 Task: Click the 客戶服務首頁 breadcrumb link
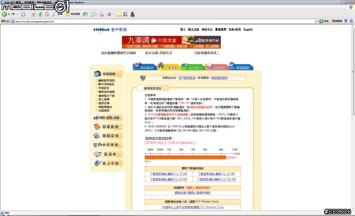187,78
